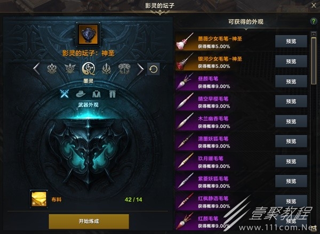Select the crossed swords weapon appearance icon

coord(65,94)
